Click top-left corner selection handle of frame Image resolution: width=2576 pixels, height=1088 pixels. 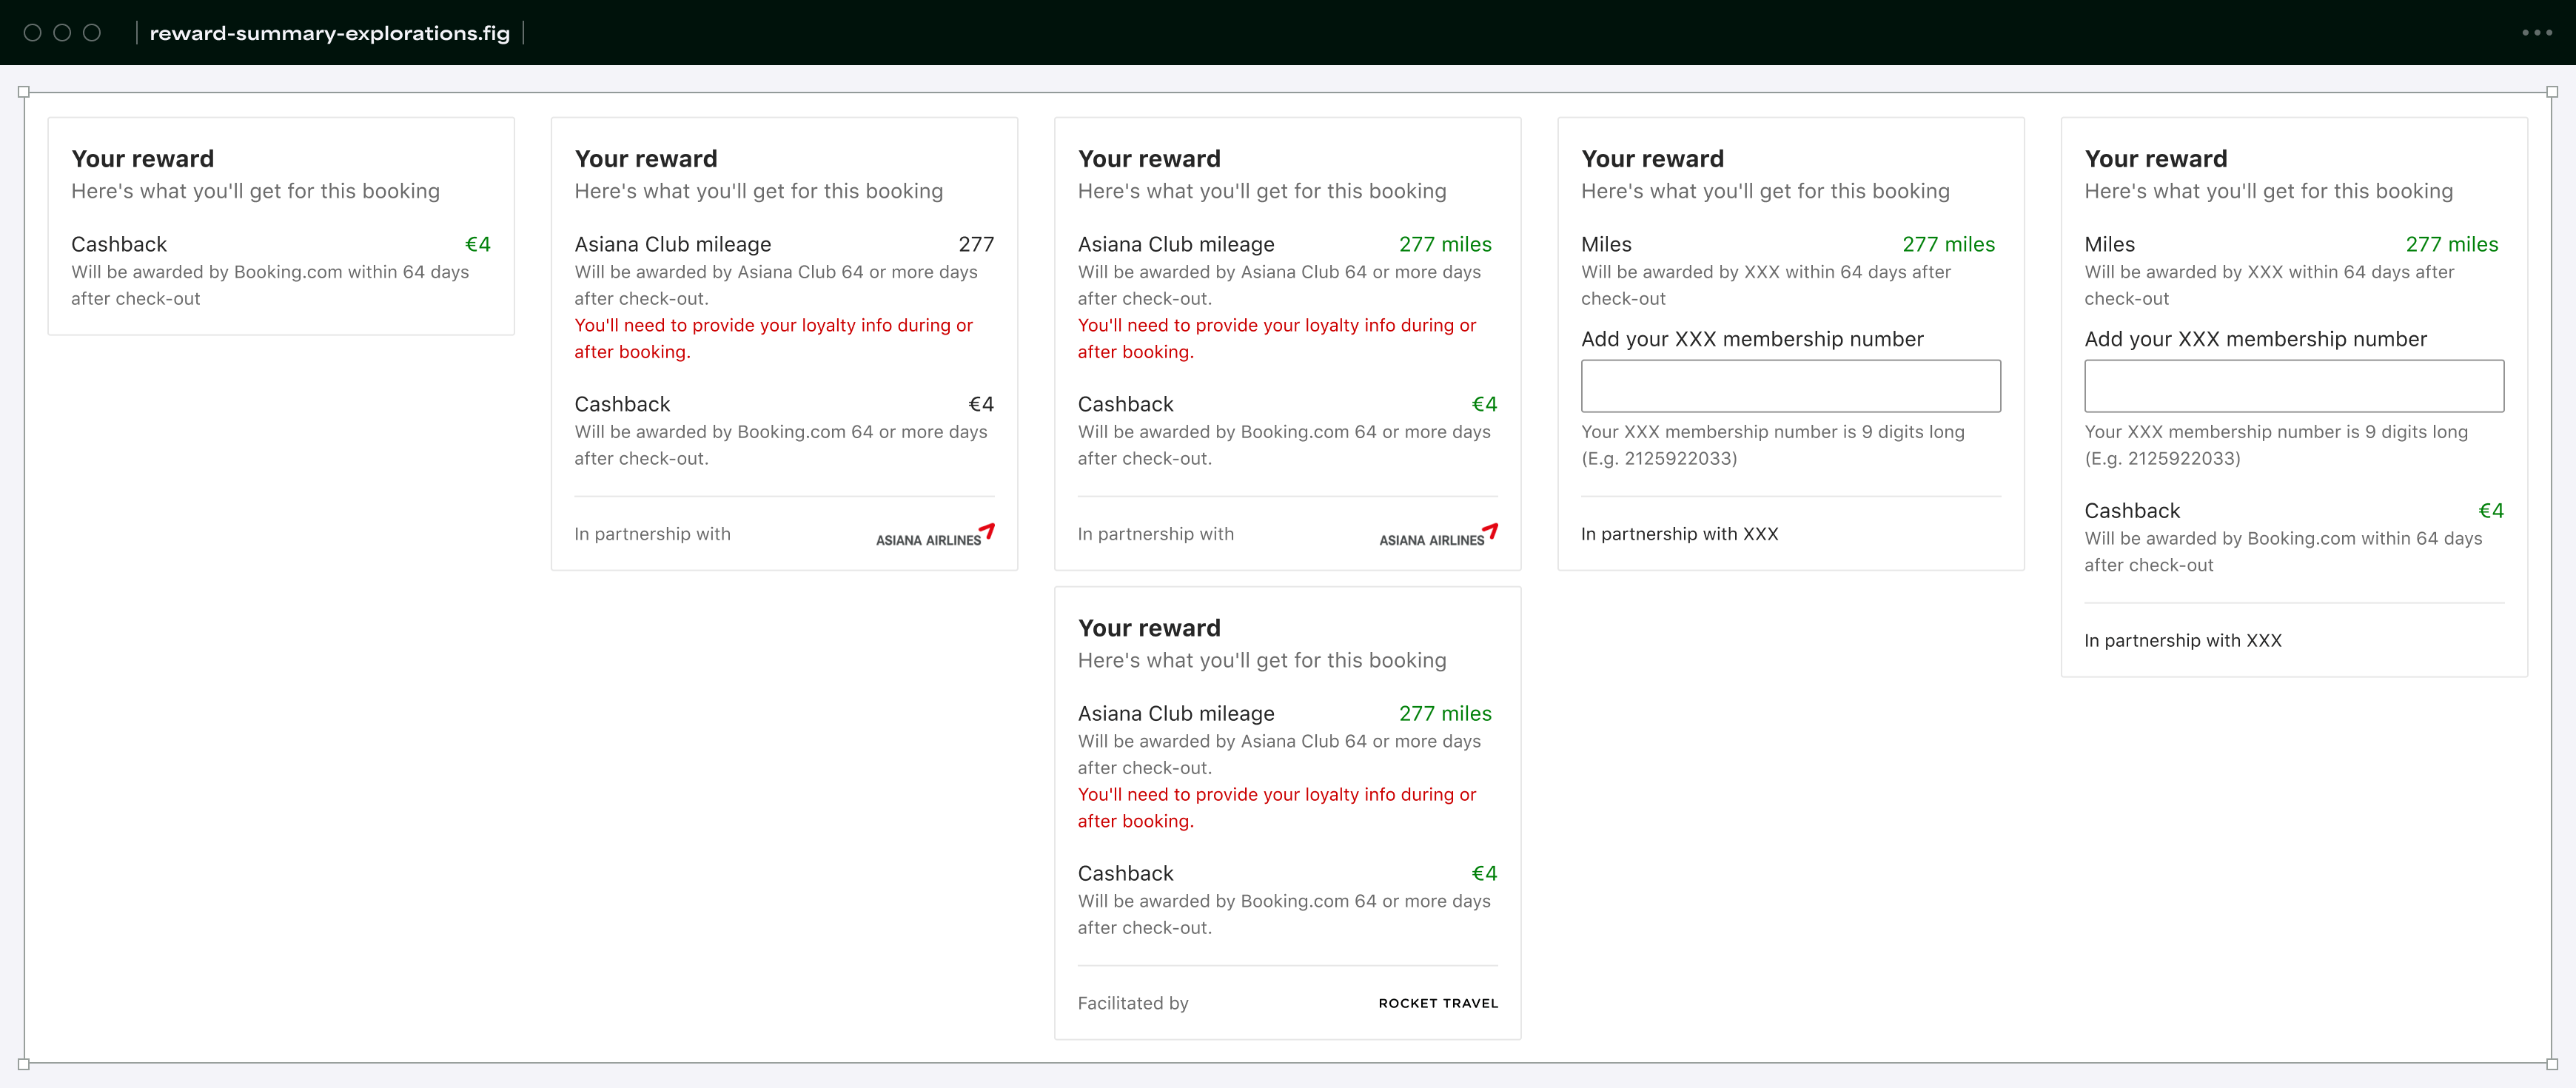coord(24,92)
